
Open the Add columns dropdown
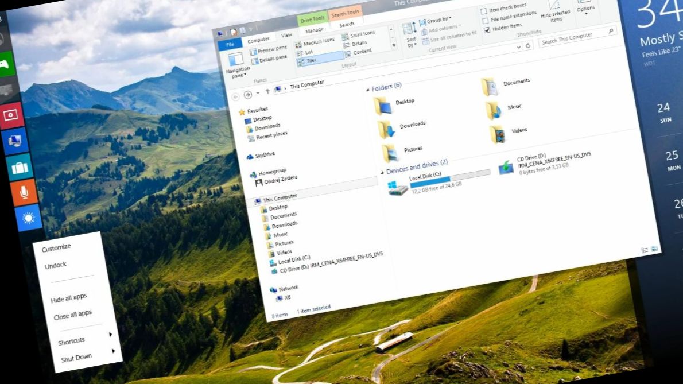click(x=441, y=30)
